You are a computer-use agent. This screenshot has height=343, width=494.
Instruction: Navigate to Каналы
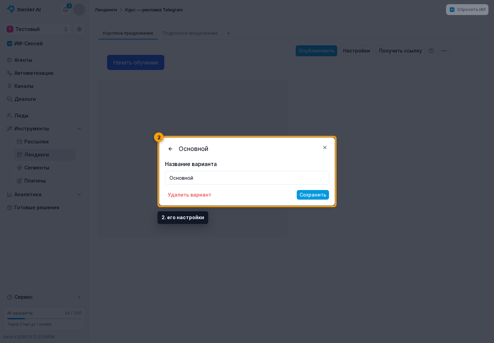44,86
